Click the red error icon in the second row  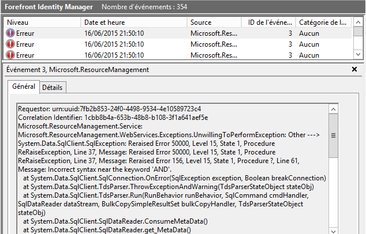(10, 44)
